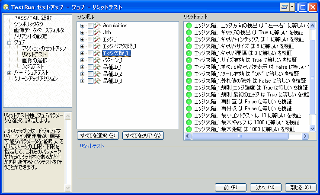Click the icon beside パターン_1

click(97, 60)
